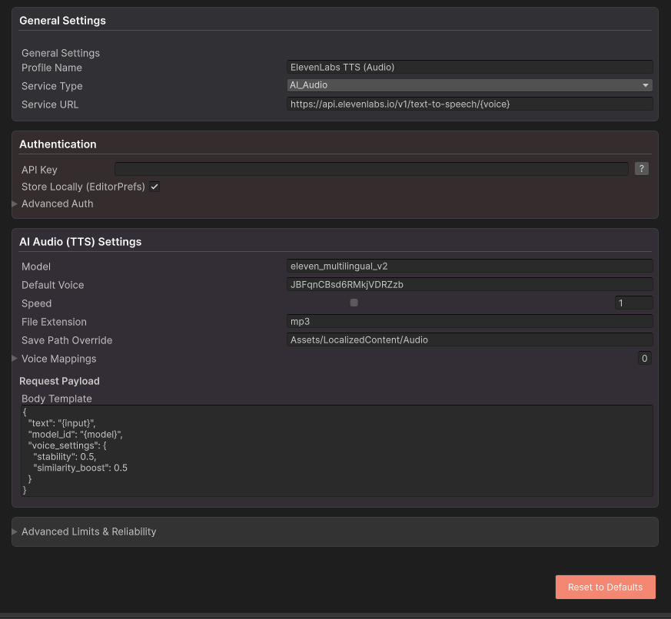The image size is (671, 619).
Task: Click the Service URL input field
Action: point(470,104)
